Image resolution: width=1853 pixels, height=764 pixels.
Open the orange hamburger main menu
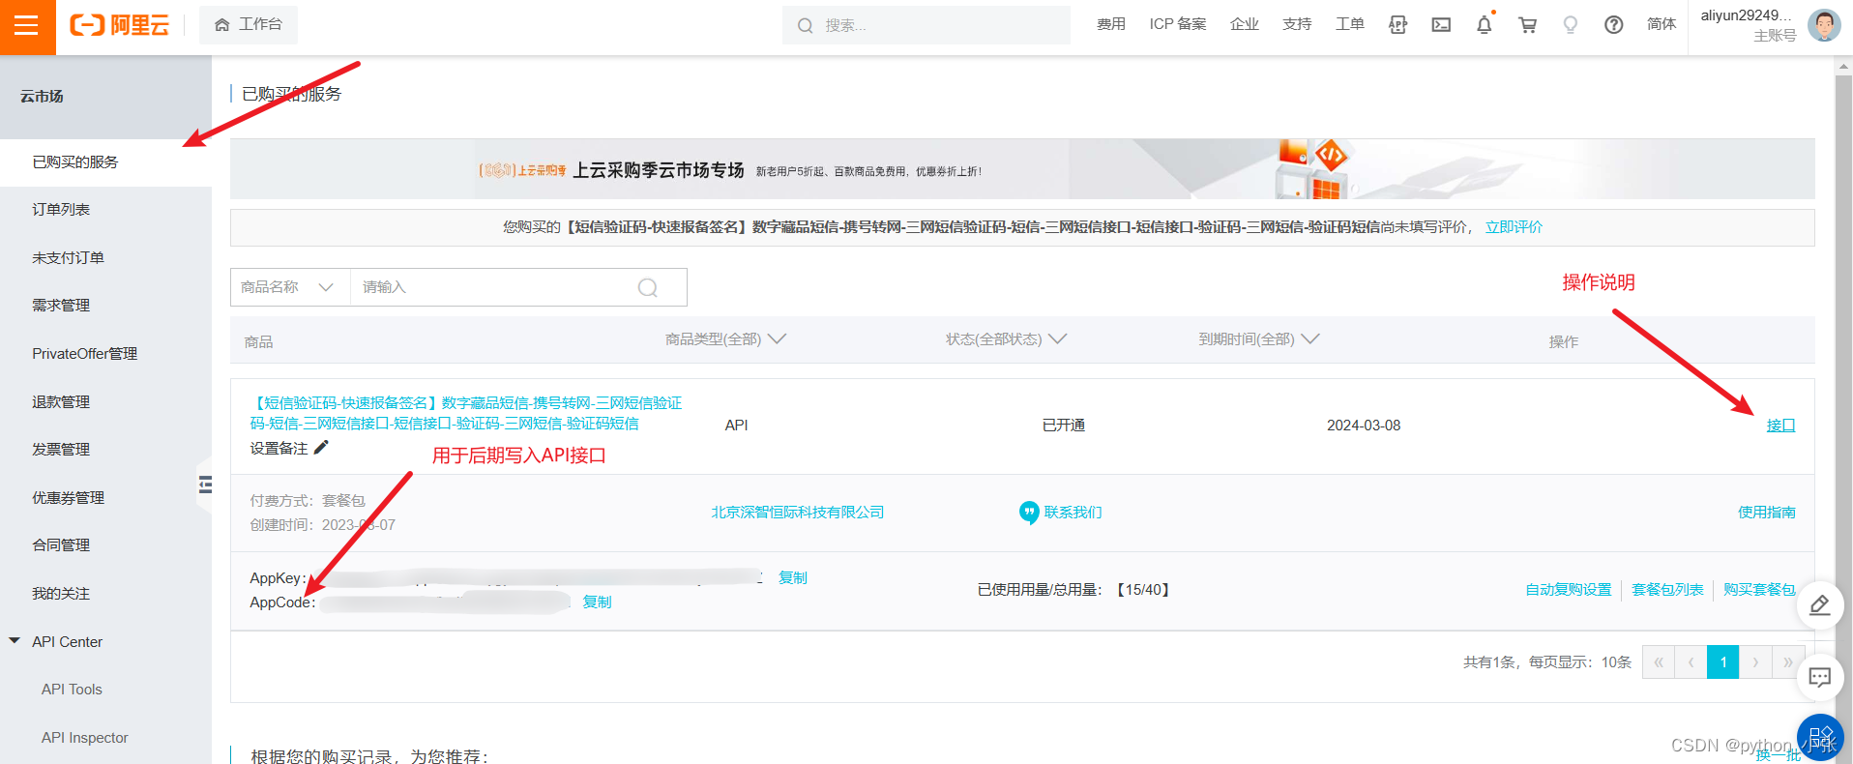pos(27,26)
